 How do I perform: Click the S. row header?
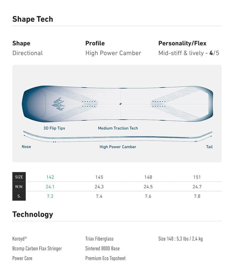[x=19, y=196]
